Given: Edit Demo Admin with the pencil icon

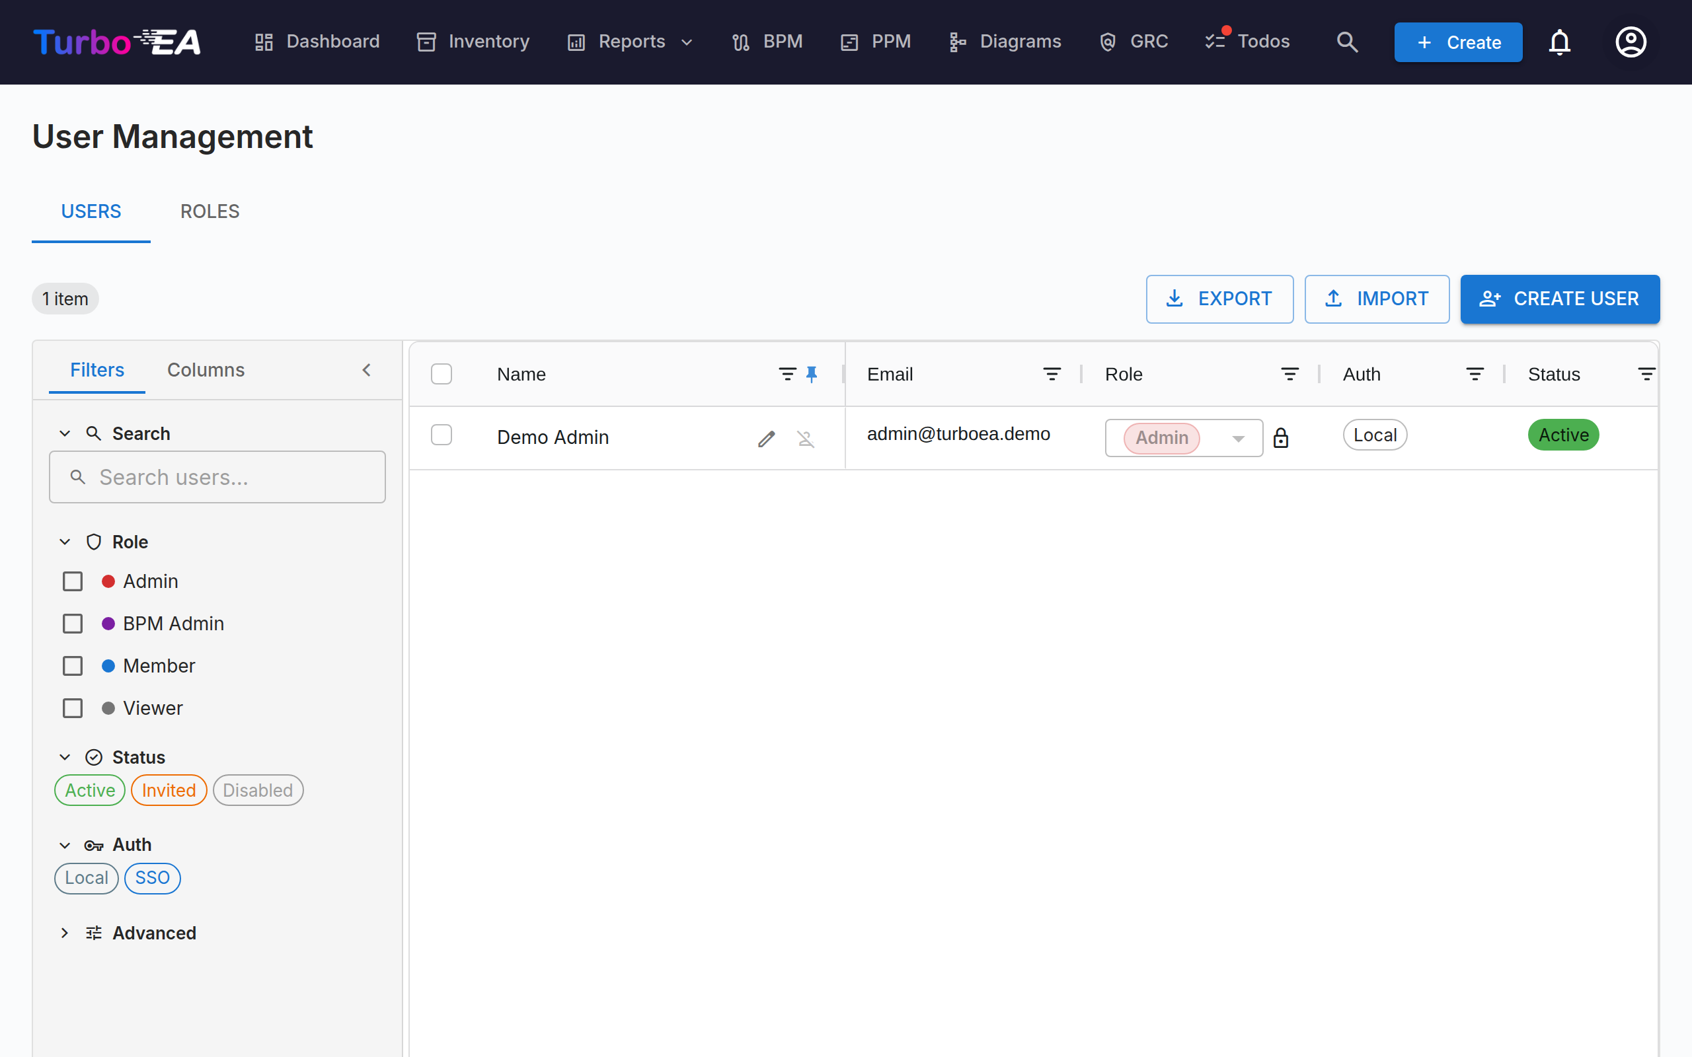Looking at the screenshot, I should tap(766, 438).
